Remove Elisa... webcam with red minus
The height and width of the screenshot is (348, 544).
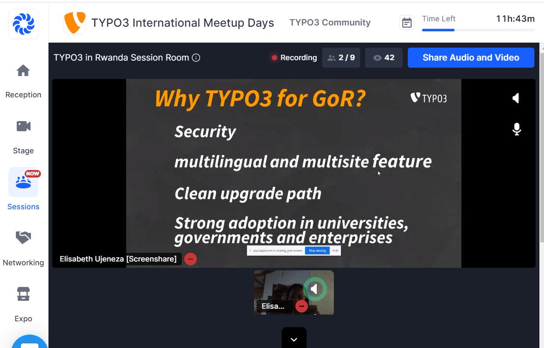click(x=301, y=306)
